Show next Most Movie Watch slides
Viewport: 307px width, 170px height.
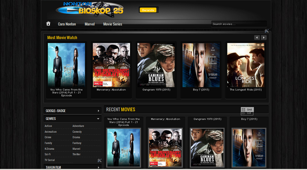click(264, 37)
